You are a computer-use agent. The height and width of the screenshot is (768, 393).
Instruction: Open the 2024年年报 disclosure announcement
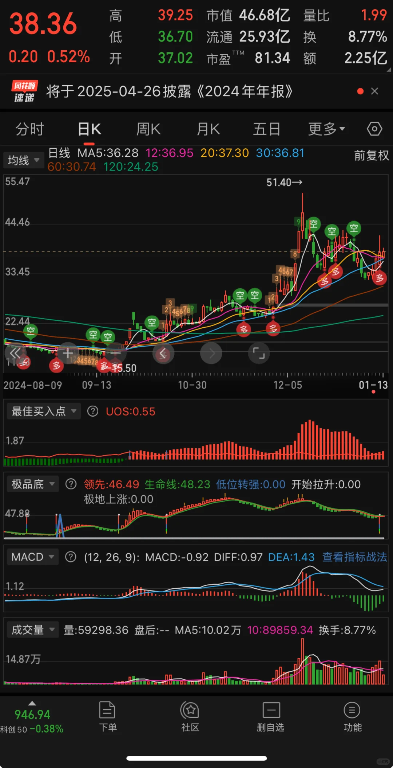pyautogui.click(x=169, y=91)
